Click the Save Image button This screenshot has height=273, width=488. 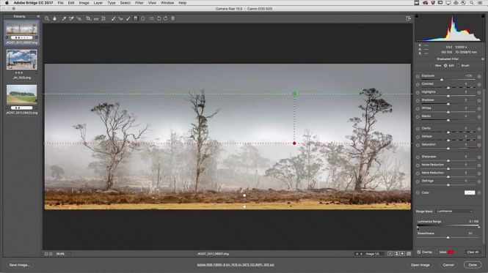tap(19, 265)
